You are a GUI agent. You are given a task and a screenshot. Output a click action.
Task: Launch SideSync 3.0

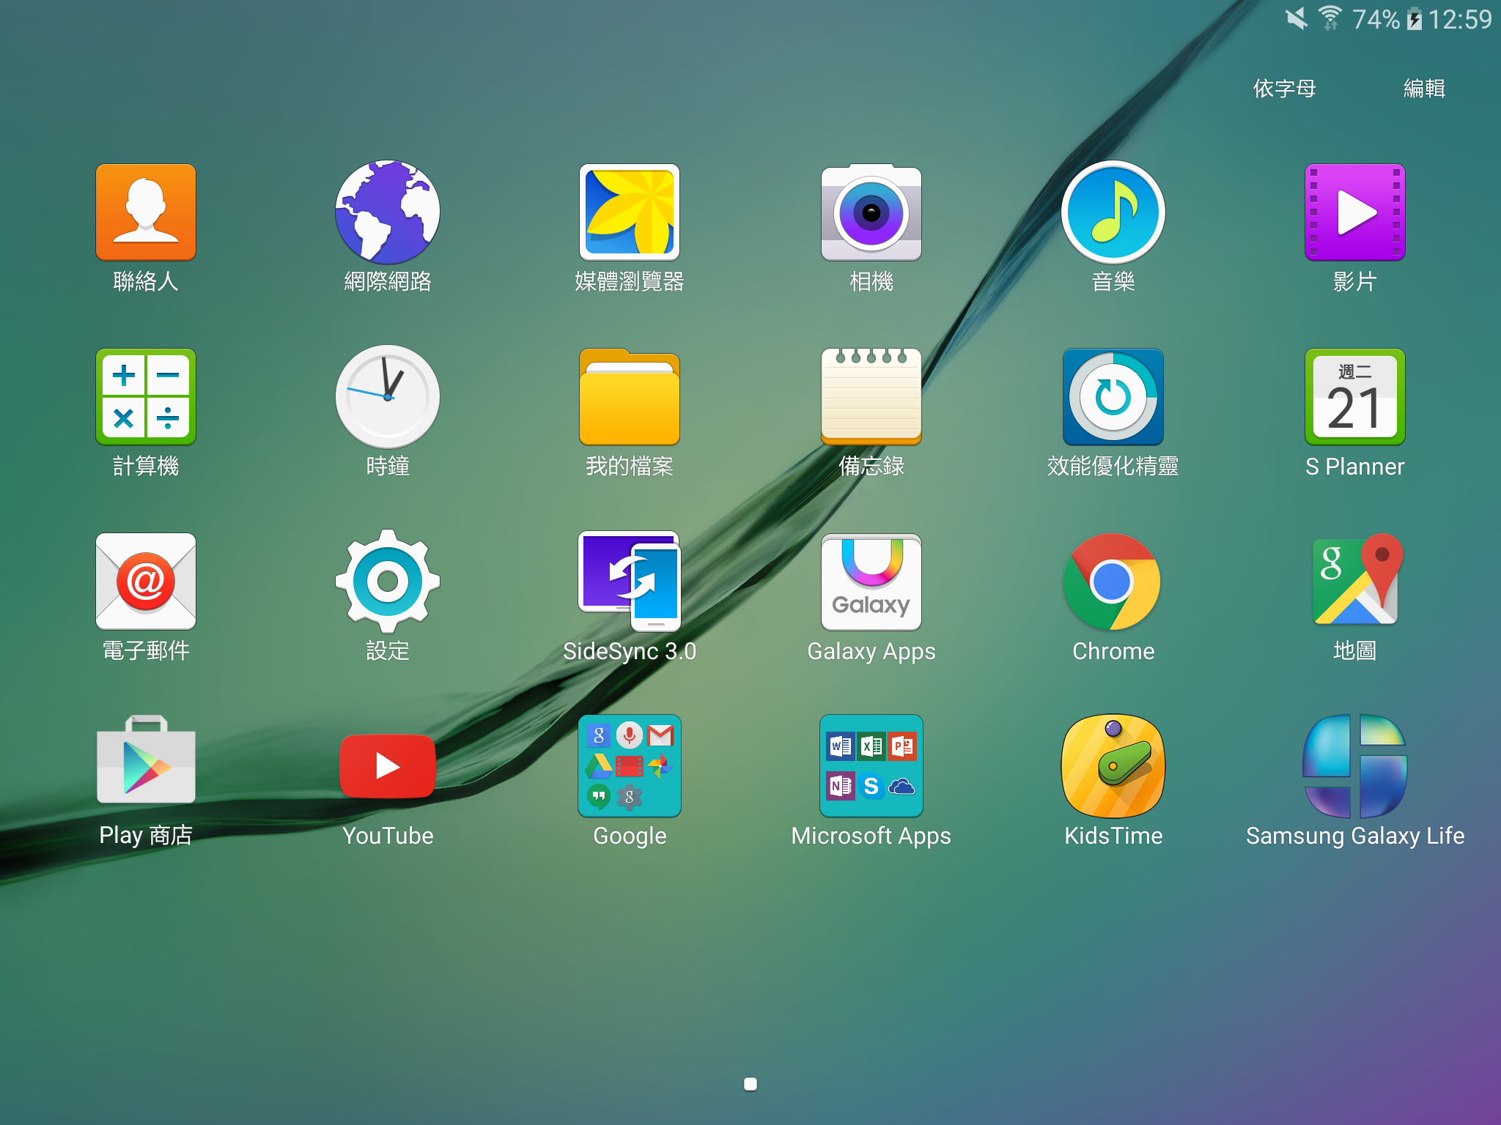coord(630,582)
